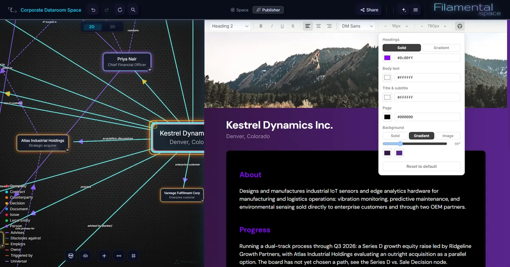Open note icon on Priya Nair node
This screenshot has height=267, width=510.
[150, 70]
